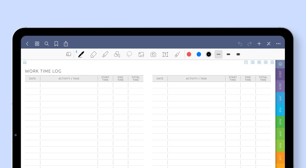Screen dimensions: 306x168
Task: Open the black color swatch options
Action: tap(209, 54)
